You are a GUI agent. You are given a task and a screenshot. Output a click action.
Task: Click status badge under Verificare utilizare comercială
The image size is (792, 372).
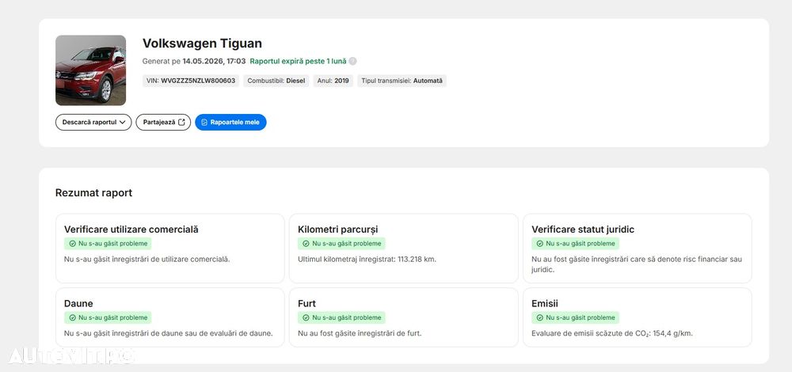(x=108, y=244)
